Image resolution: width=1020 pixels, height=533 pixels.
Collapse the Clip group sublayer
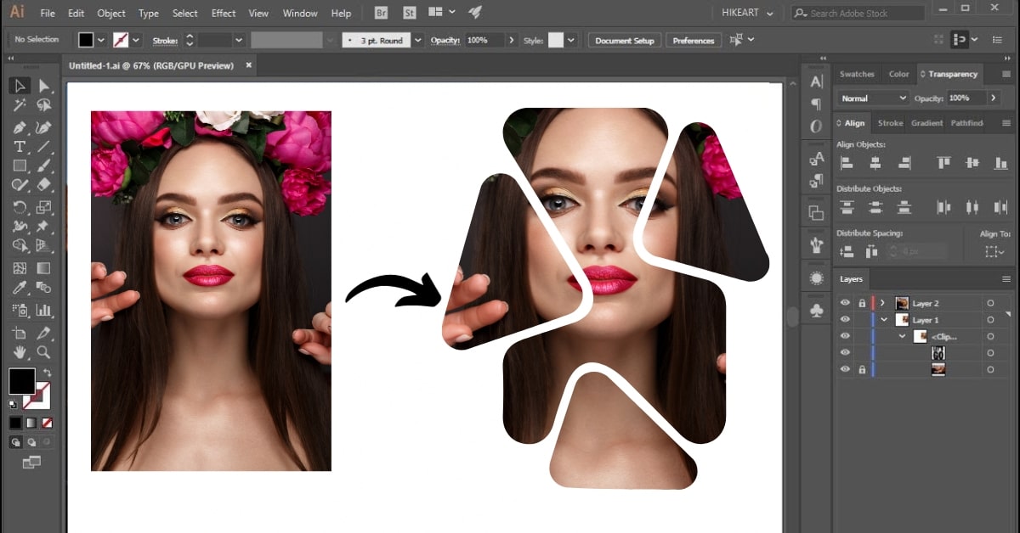pyautogui.click(x=902, y=336)
